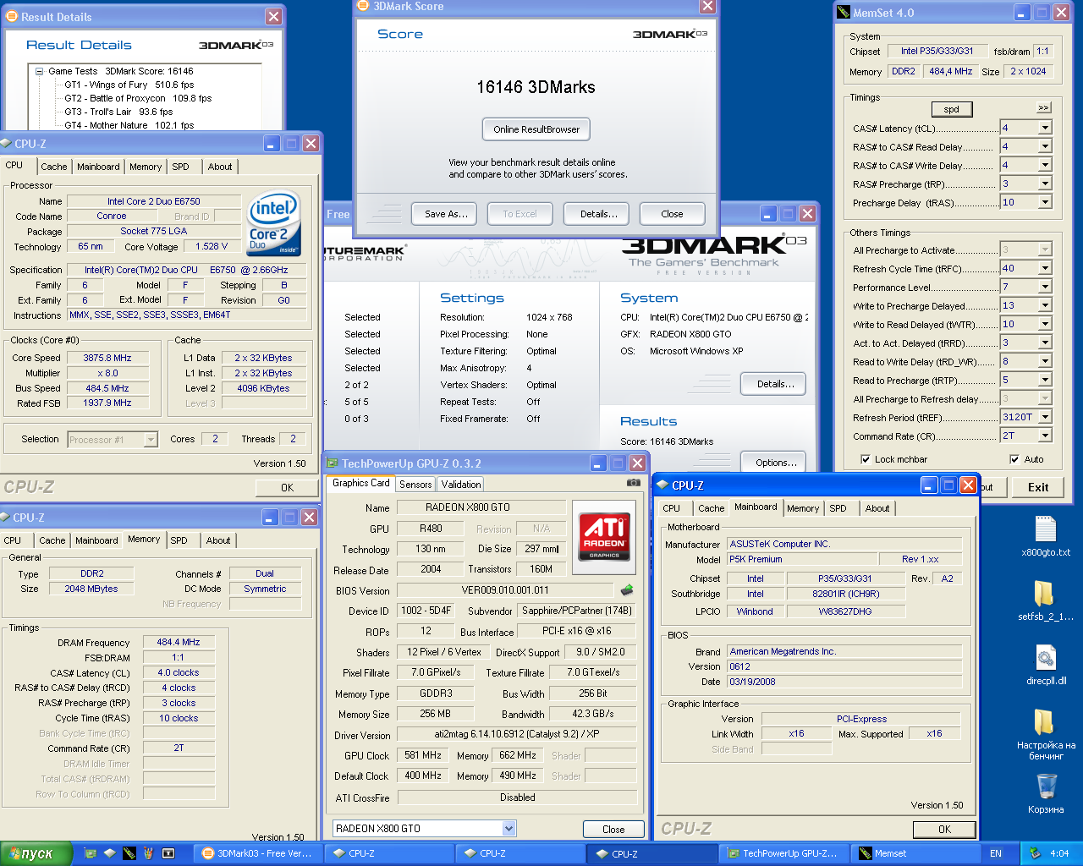
Task: Click the GPU-Z screenshot camera icon
Action: point(633,483)
